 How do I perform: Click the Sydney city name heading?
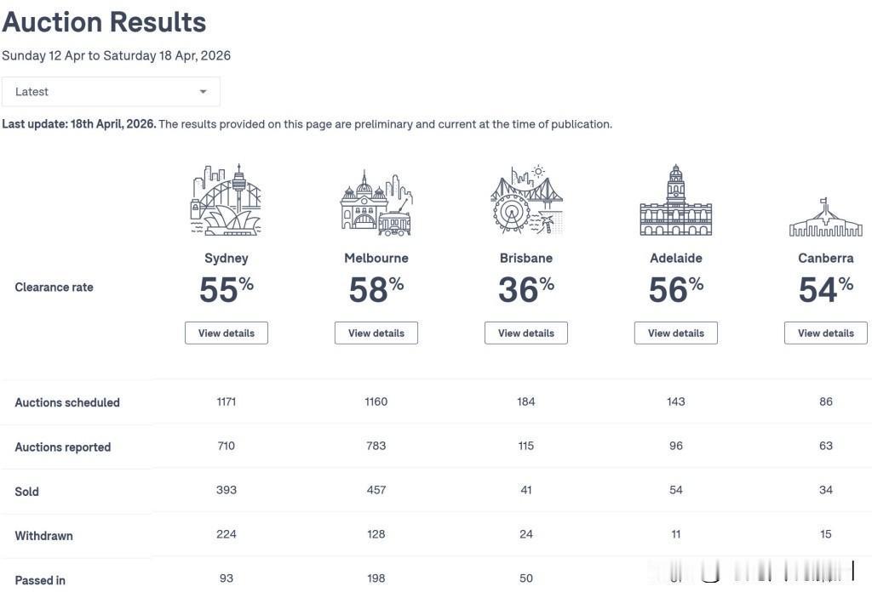pos(226,258)
